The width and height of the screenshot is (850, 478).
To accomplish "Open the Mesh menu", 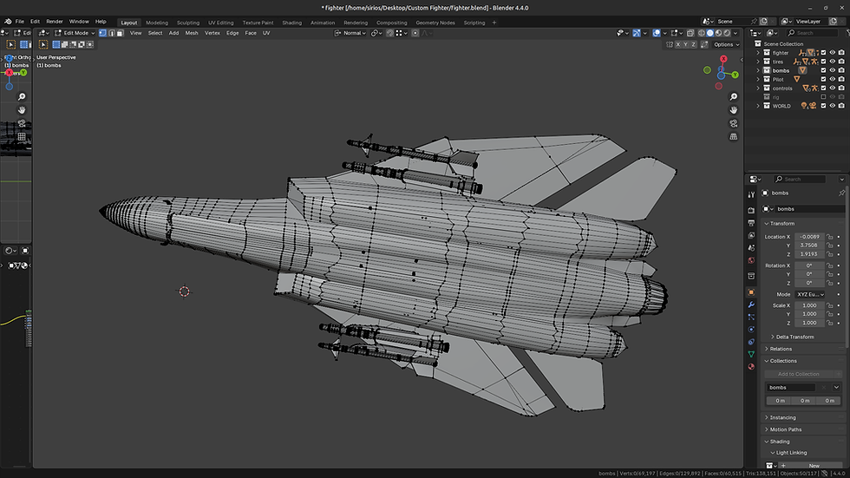I will 192,33.
